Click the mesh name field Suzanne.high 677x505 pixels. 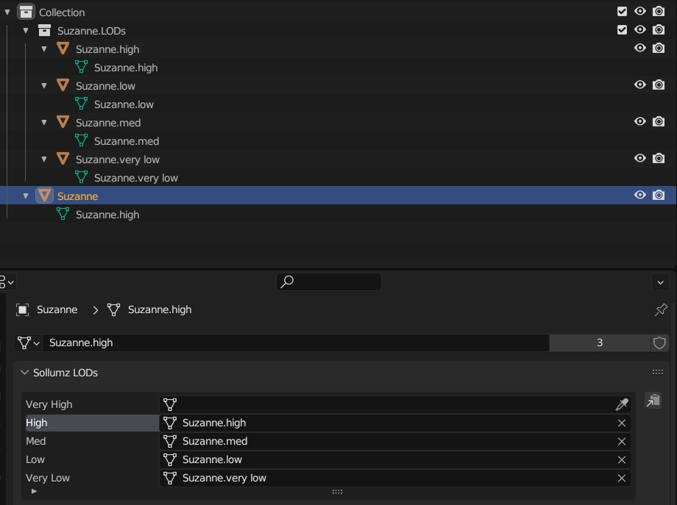pos(294,343)
